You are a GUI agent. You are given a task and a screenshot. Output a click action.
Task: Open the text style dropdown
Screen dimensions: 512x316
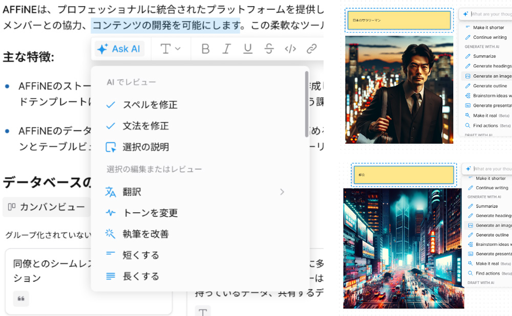pyautogui.click(x=170, y=49)
